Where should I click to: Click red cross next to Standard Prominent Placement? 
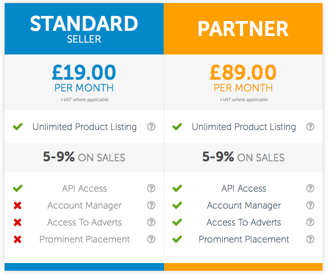17,239
